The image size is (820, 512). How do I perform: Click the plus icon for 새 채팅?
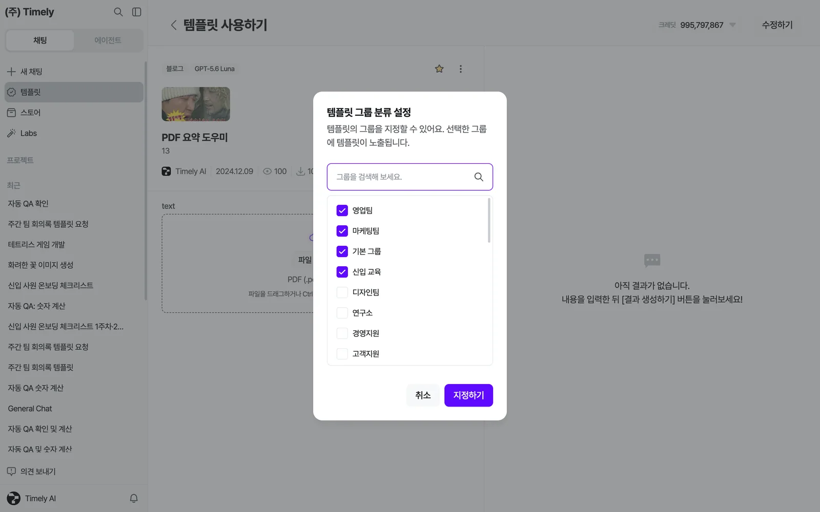[x=11, y=72]
